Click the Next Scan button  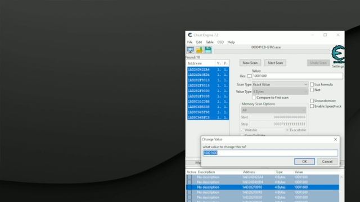275,63
